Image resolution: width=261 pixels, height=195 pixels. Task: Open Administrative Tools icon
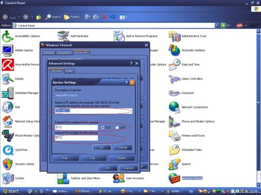coord(175,36)
